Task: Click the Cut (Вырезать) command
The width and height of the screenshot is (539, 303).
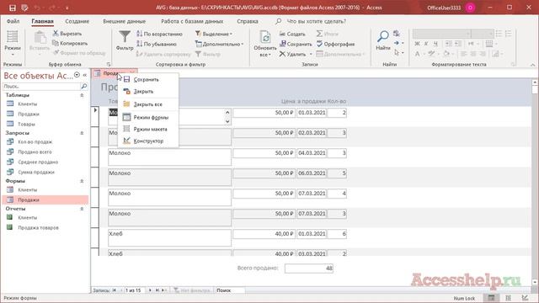Action: (67, 34)
